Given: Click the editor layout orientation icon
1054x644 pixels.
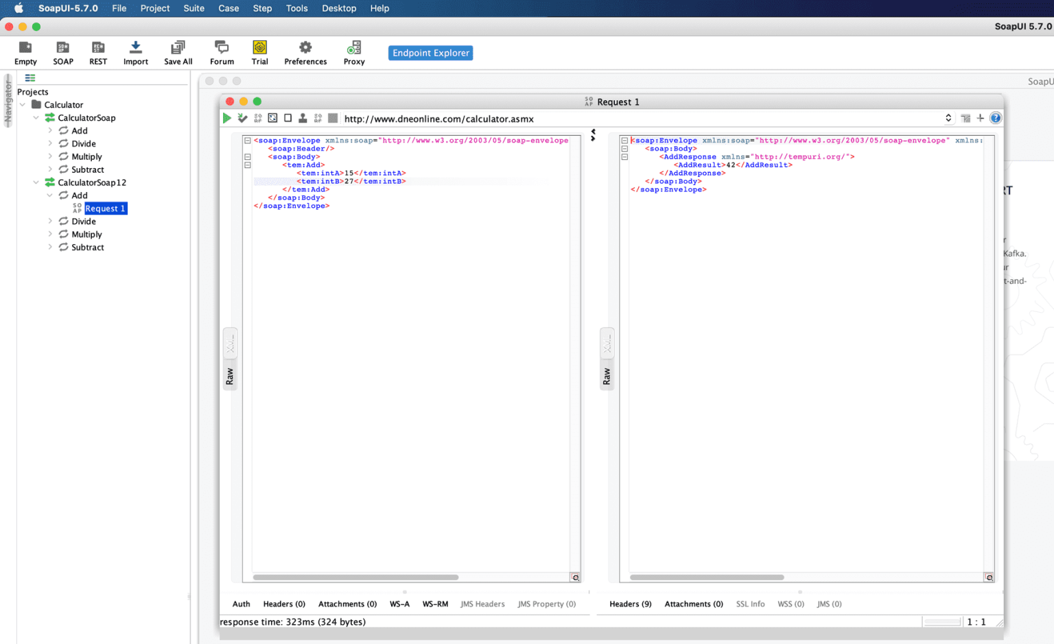Looking at the screenshot, I should click(965, 118).
